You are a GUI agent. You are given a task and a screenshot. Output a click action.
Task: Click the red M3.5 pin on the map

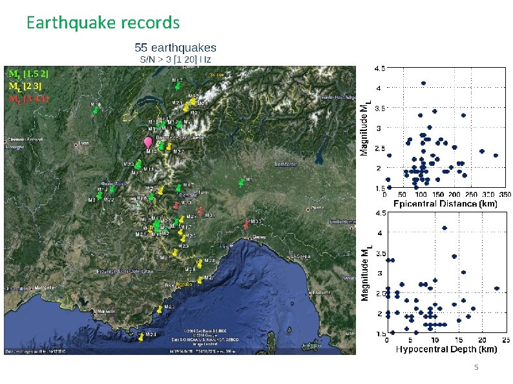tap(200, 210)
